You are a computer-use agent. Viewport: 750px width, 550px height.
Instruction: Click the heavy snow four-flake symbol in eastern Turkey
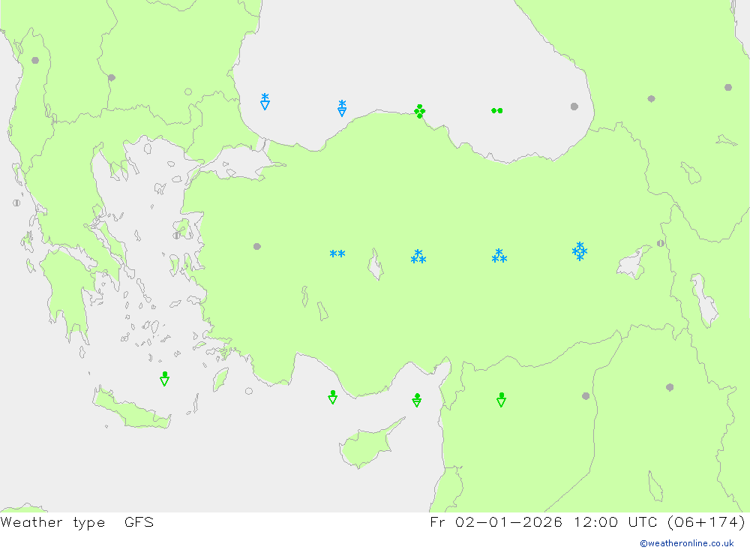(x=580, y=251)
